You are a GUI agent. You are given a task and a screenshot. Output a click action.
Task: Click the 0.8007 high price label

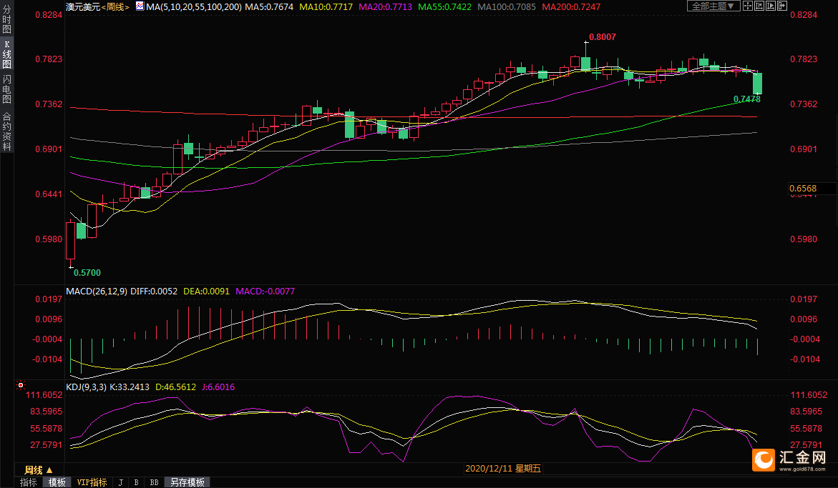(603, 37)
